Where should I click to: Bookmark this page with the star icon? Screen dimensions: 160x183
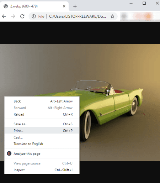tap(112, 16)
